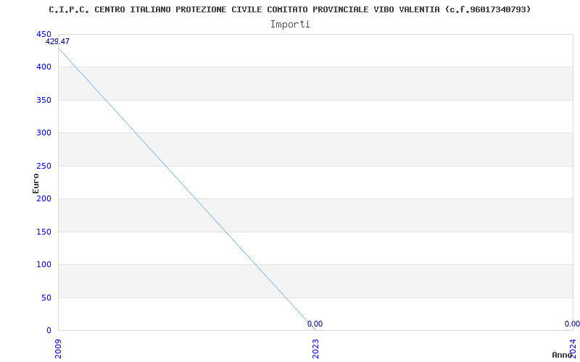
Task: Click the 150 y-axis tick label
Action: point(43,232)
